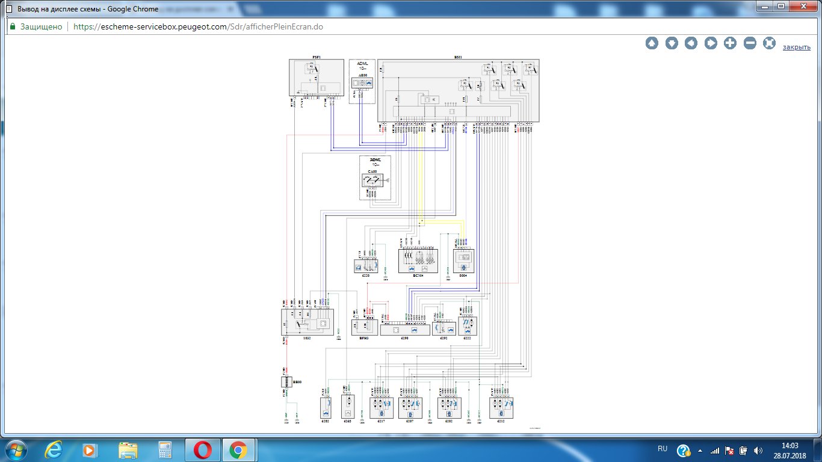Open the Windows Start menu

click(16, 449)
